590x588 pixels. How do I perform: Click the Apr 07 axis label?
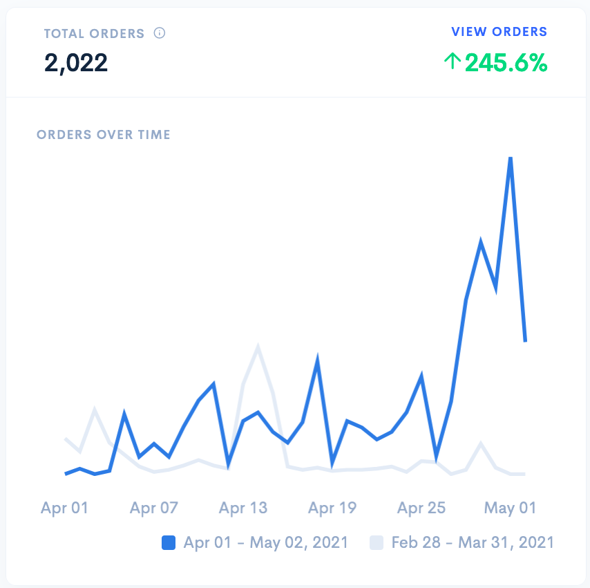tap(154, 508)
